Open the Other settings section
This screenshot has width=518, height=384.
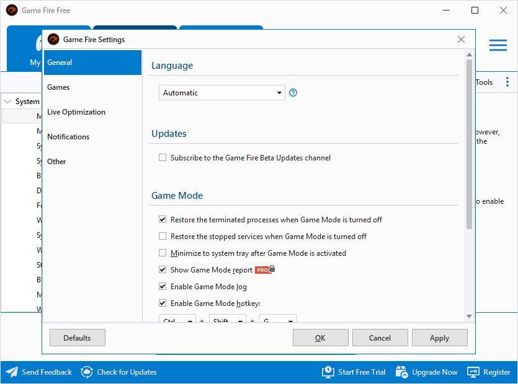(93, 161)
